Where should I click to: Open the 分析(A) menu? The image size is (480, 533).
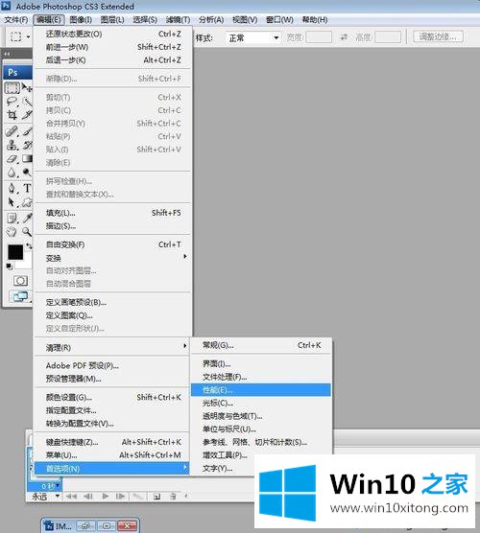(x=211, y=20)
